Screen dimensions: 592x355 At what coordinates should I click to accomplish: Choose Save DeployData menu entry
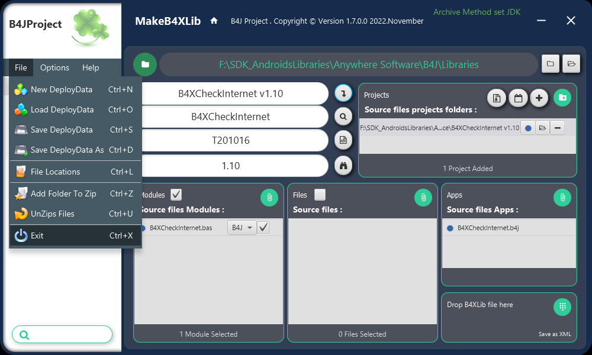pos(75,130)
